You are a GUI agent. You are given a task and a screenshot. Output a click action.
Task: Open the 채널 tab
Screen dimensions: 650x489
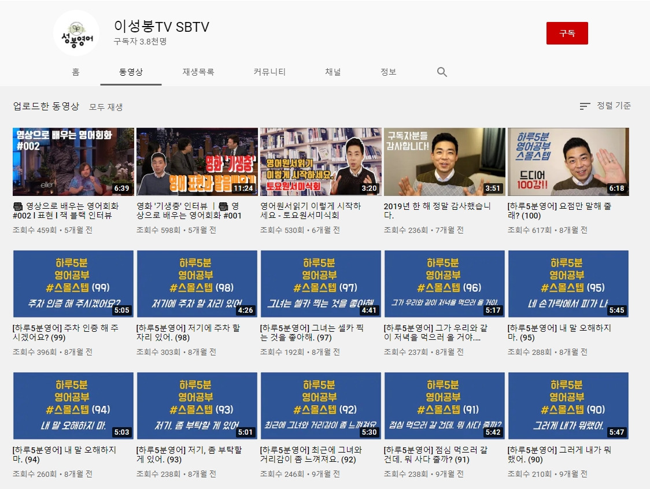pyautogui.click(x=333, y=72)
